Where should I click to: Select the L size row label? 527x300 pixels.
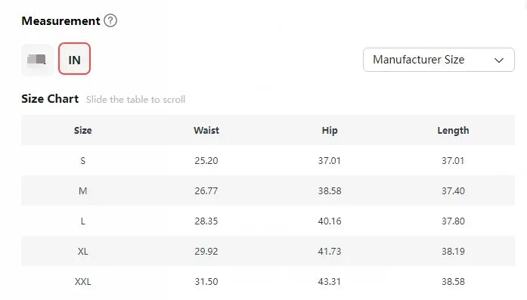point(82,221)
